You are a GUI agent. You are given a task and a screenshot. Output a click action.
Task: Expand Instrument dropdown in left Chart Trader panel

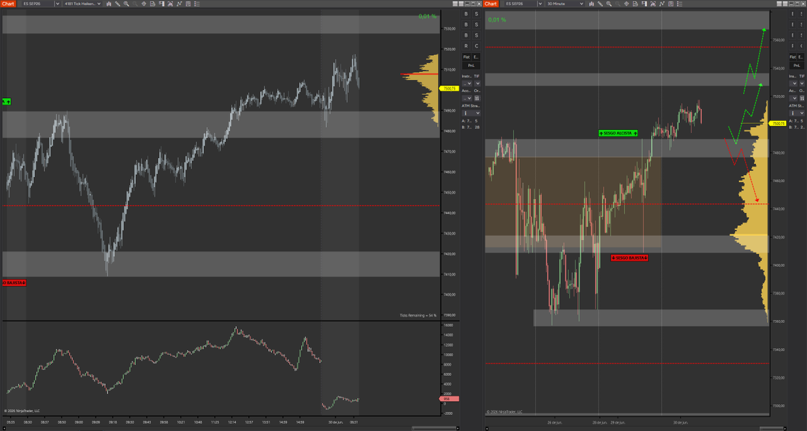pyautogui.click(x=466, y=83)
